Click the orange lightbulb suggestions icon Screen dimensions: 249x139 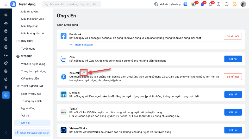point(235,4)
